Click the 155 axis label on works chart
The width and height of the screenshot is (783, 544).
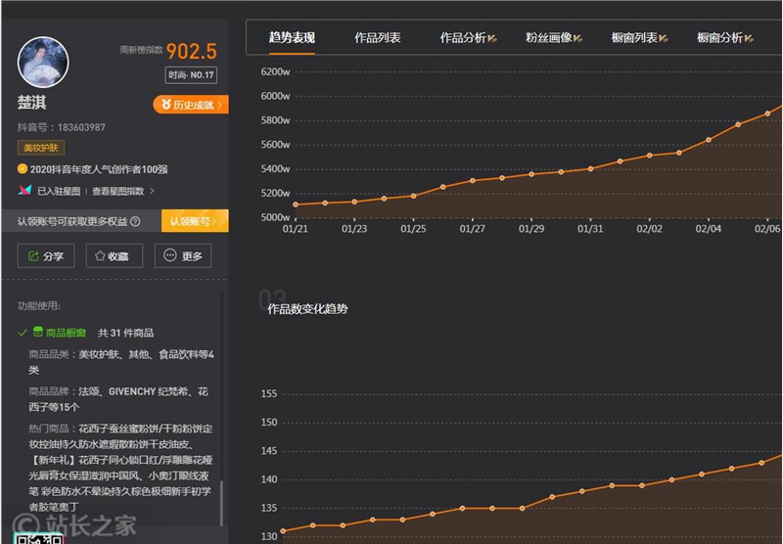(268, 393)
